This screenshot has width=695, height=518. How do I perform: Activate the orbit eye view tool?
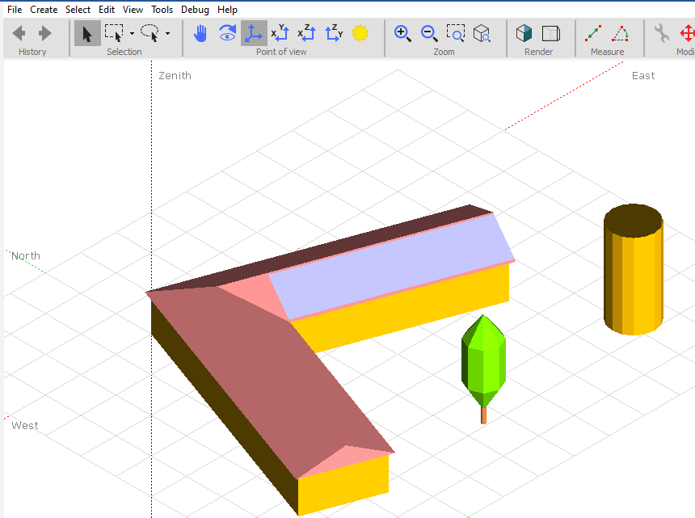(x=227, y=33)
